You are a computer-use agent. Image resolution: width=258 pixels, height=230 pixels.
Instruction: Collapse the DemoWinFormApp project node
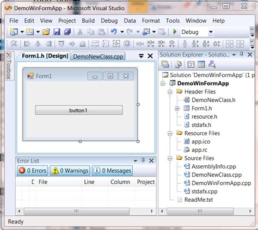(163, 84)
